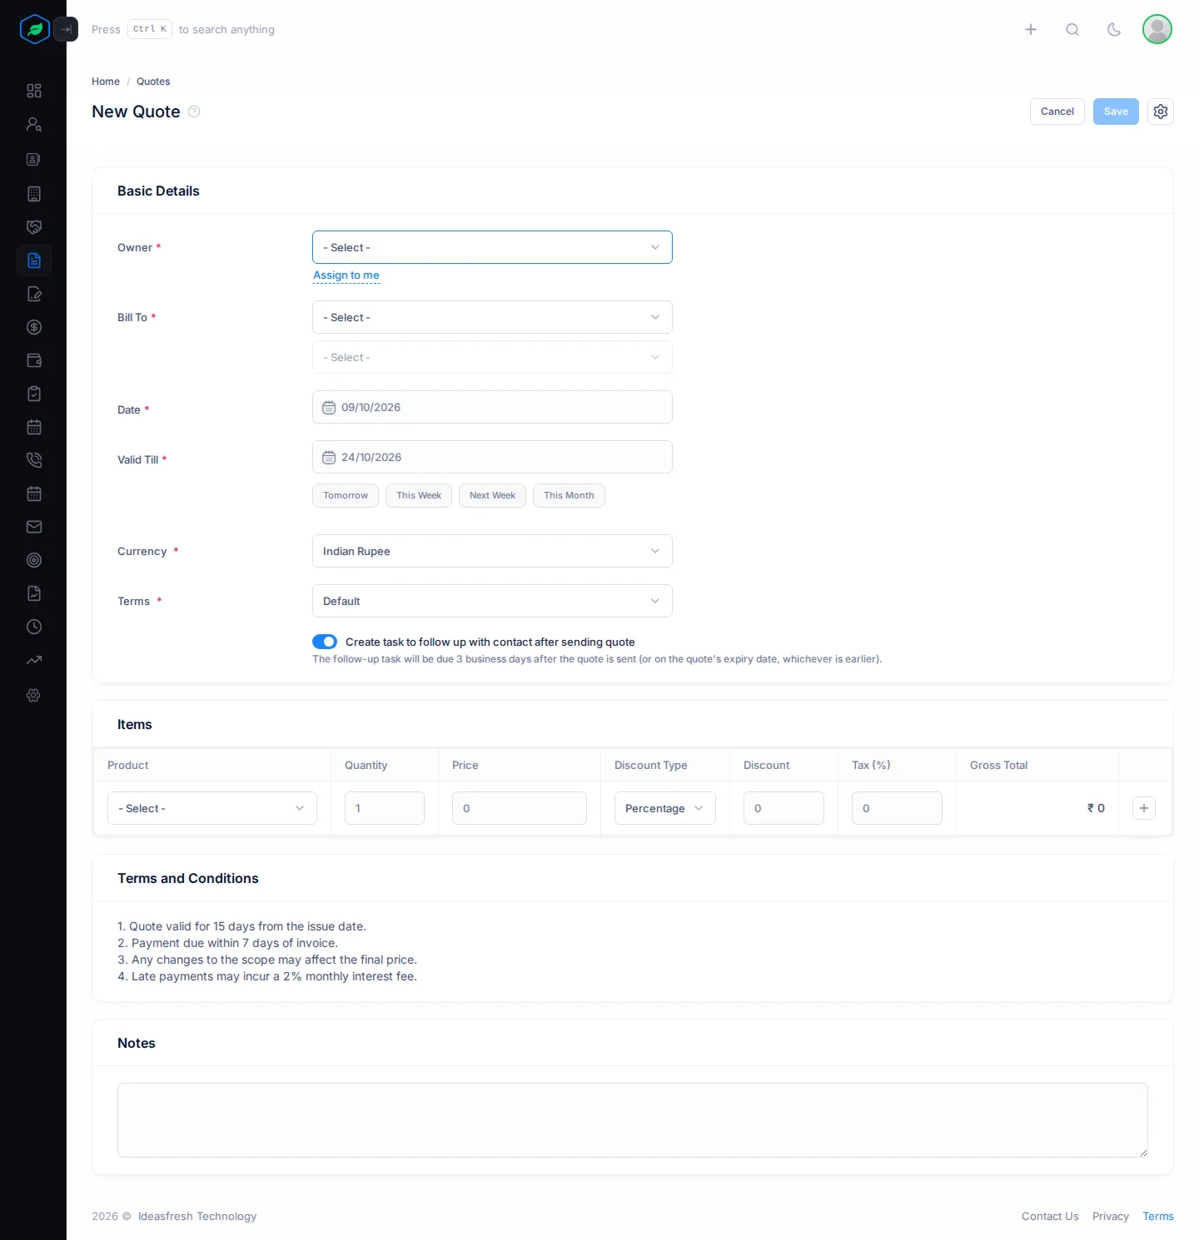Click the help icon beside New Quote

194,112
